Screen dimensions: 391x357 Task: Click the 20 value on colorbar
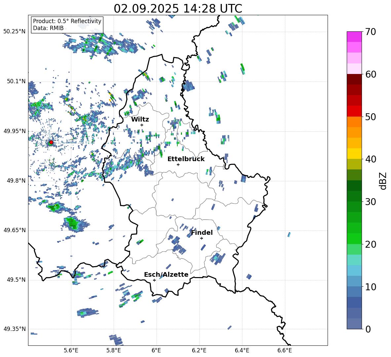coord(371,244)
